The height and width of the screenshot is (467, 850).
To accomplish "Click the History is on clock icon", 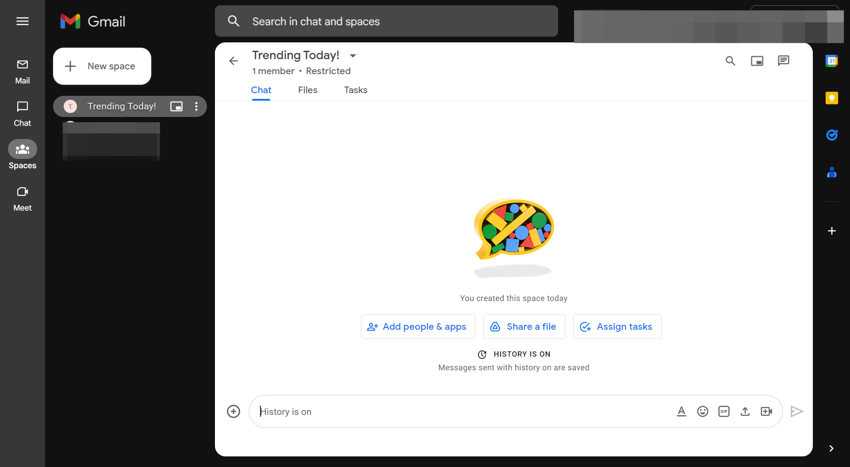I will click(482, 354).
